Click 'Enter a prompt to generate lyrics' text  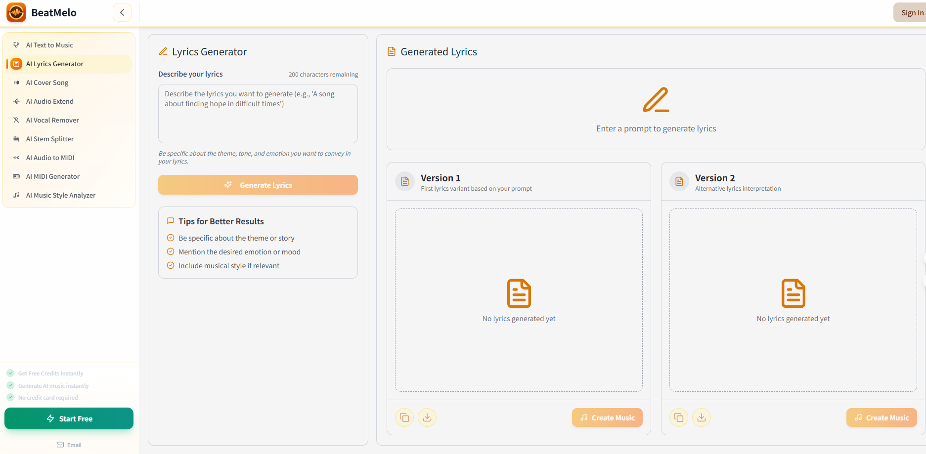coord(656,128)
